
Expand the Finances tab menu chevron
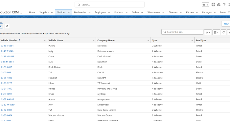pyautogui.click(x=181, y=12)
